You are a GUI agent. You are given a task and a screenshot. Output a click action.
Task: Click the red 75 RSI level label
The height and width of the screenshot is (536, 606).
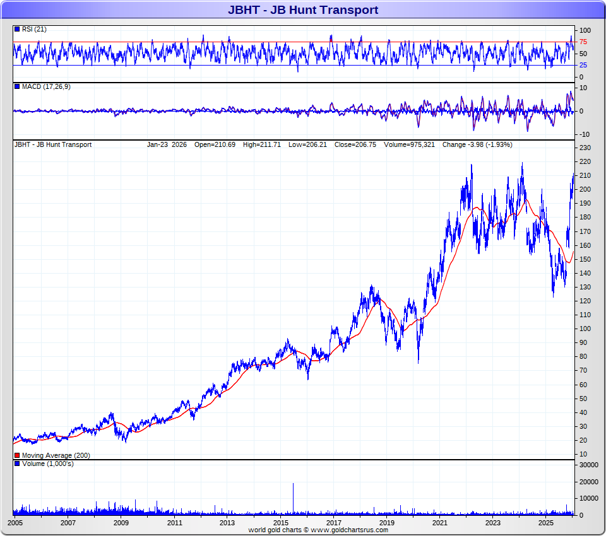coord(583,42)
